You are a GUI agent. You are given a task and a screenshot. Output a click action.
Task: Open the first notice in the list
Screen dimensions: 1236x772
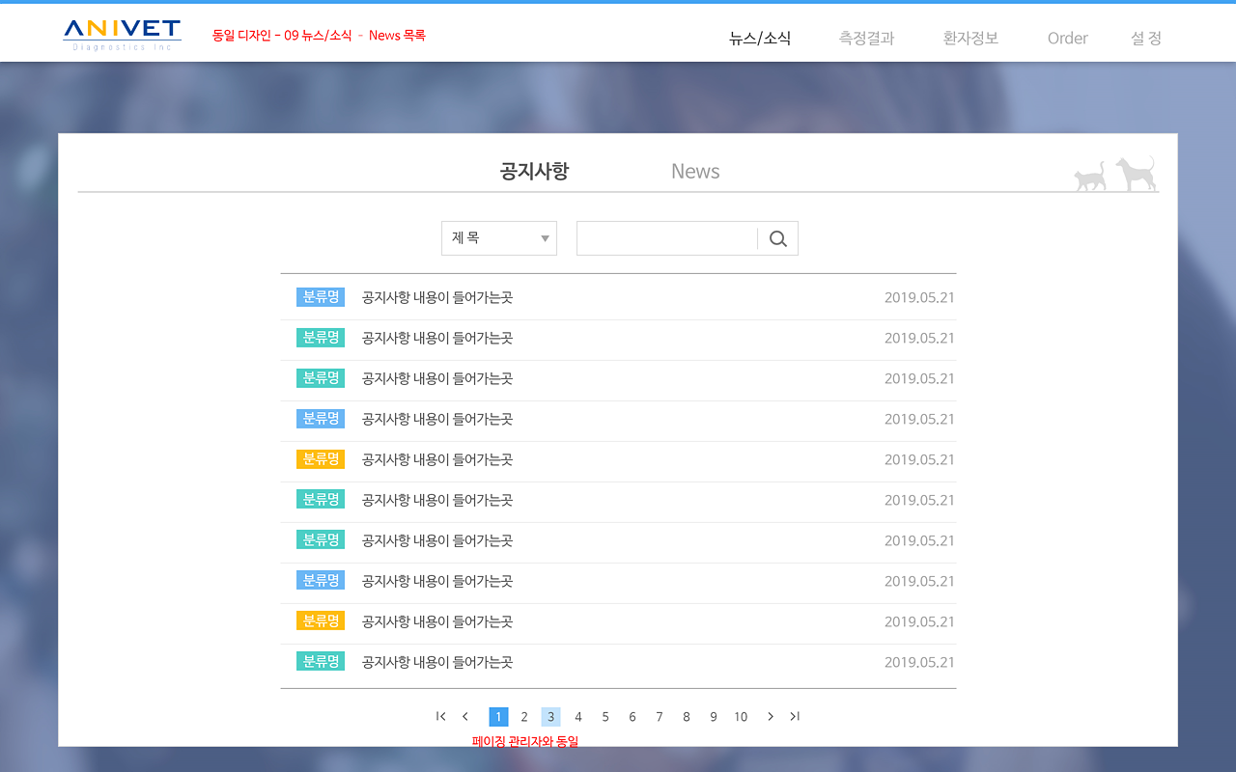436,297
